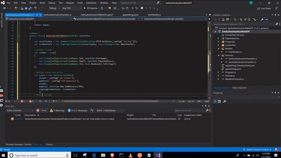
Task: Toggle Preview Selected Items in Solution Explorer
Action: (x=267, y=19)
